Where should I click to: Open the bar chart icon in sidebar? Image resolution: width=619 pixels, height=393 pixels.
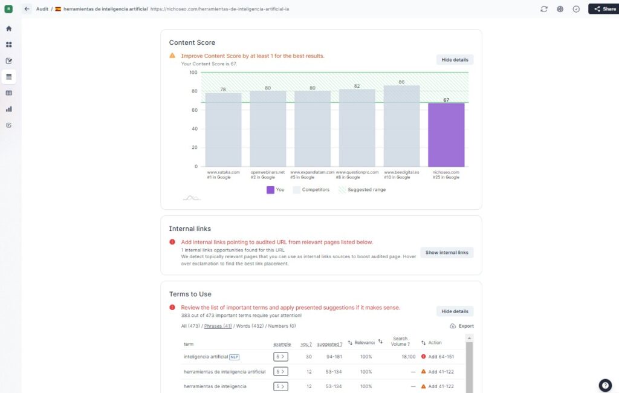point(8,109)
